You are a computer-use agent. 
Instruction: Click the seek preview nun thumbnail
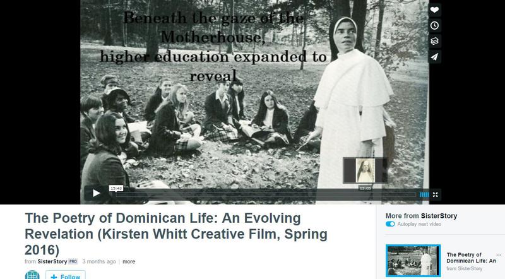pos(365,170)
